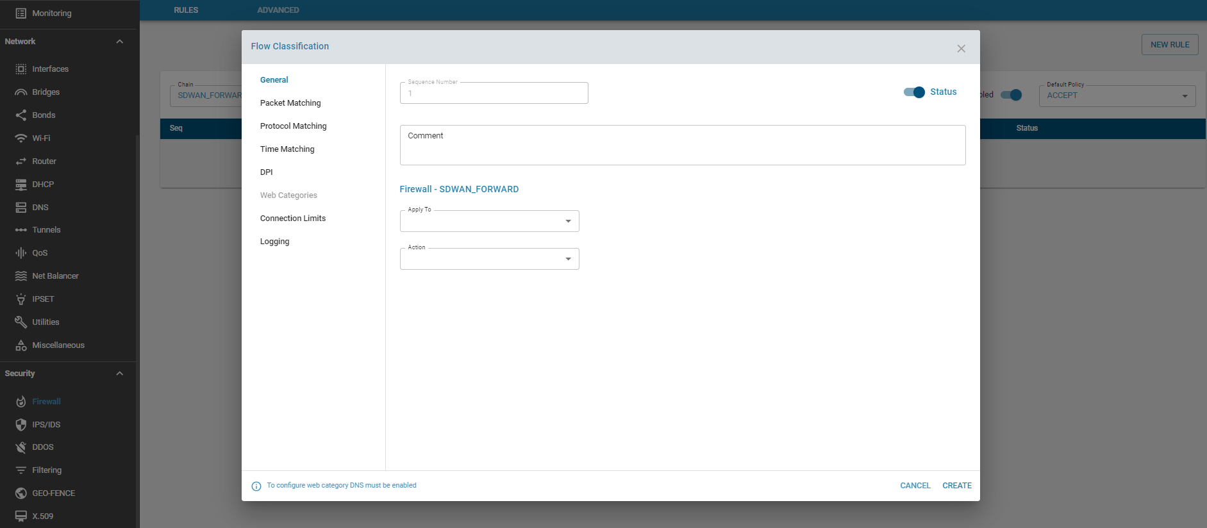Click the Bonds share icon

21,115
